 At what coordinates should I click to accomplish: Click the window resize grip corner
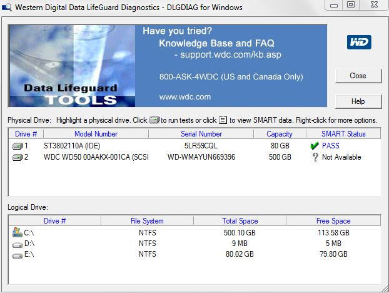pyautogui.click(x=385, y=289)
